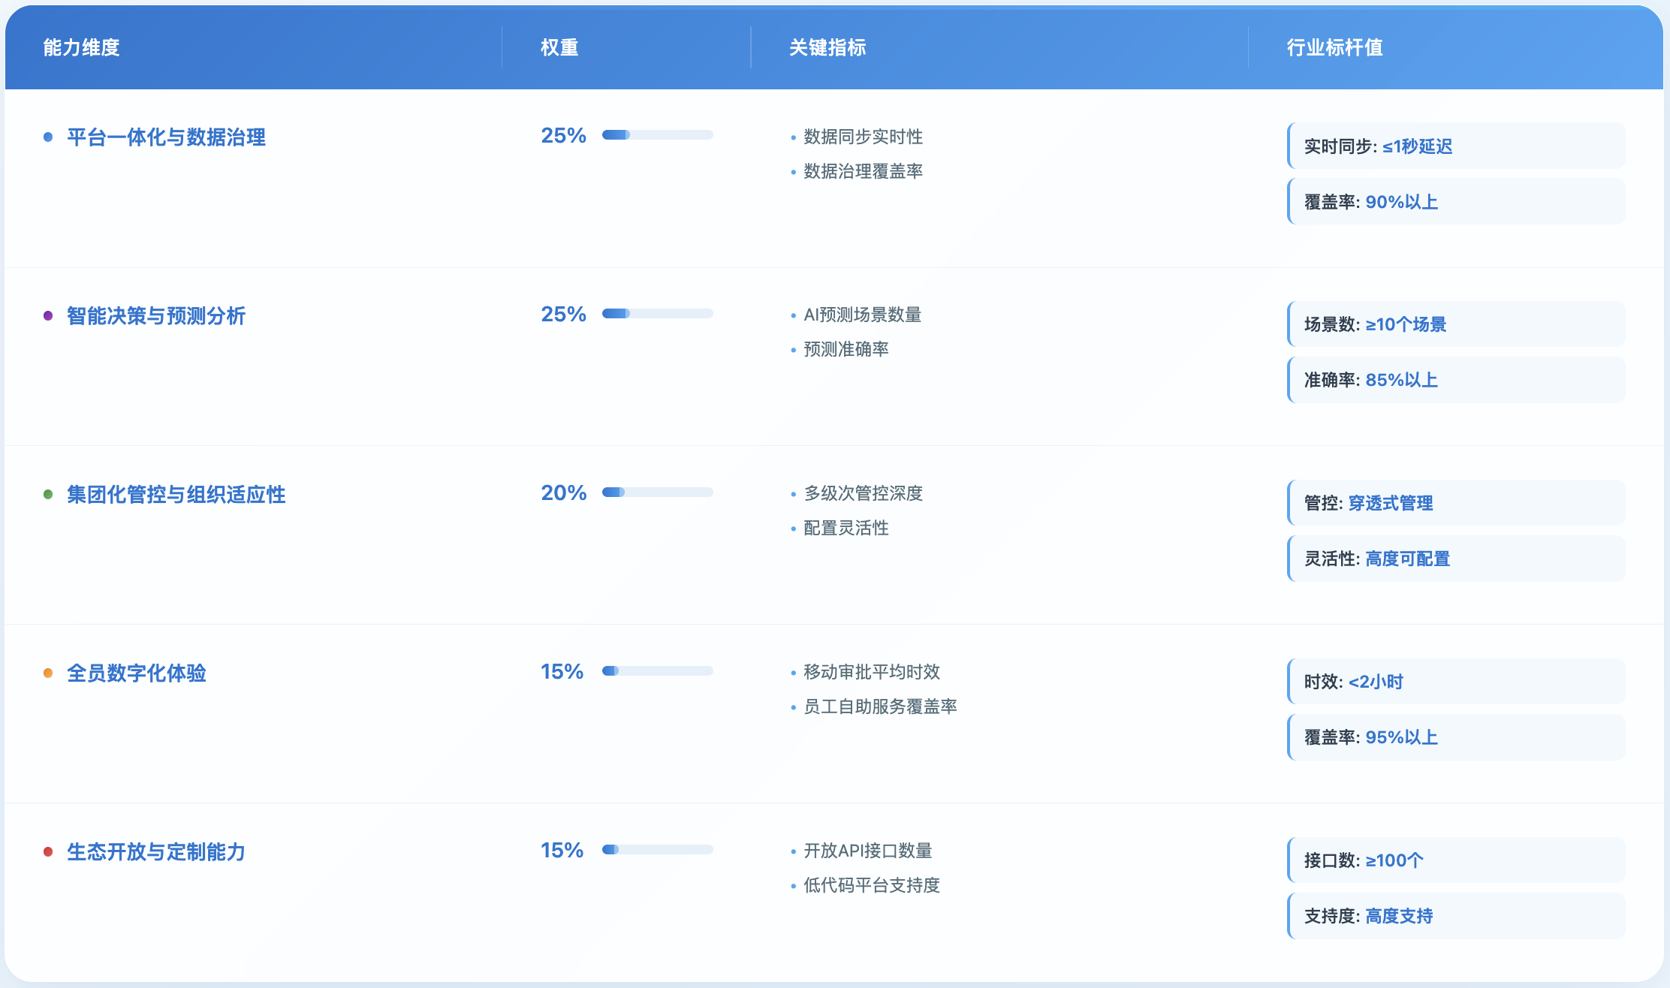This screenshot has height=988, width=1670.
Task: Open the 智能决策与预测分析 dimension title
Action: tap(156, 316)
